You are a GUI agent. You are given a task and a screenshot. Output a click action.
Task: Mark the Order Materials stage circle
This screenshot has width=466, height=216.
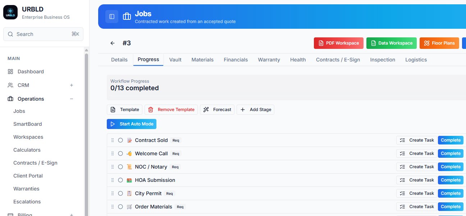pyautogui.click(x=120, y=207)
